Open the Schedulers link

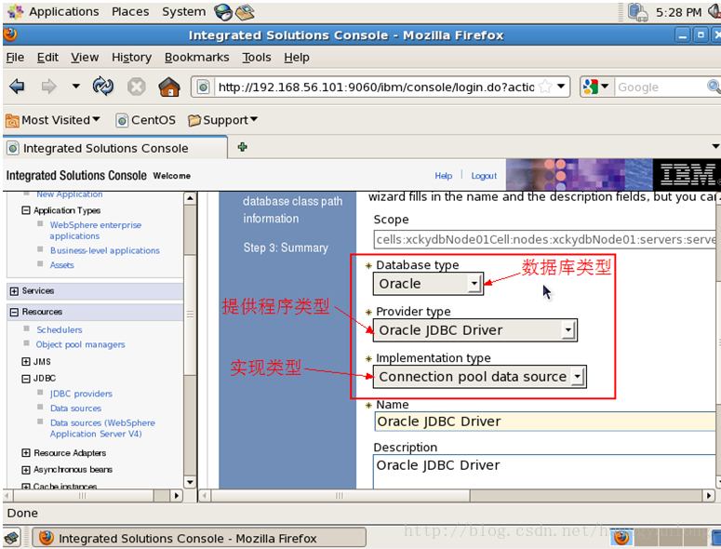tap(60, 329)
